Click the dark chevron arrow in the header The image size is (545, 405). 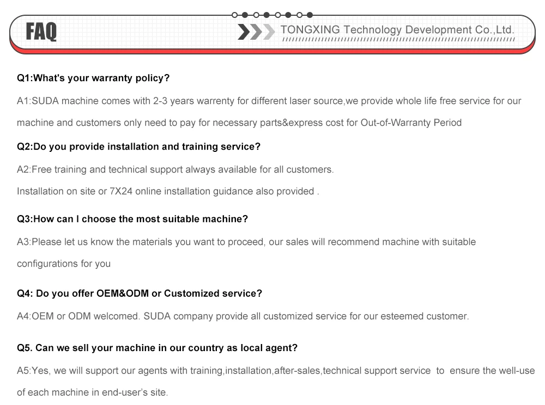(x=244, y=32)
